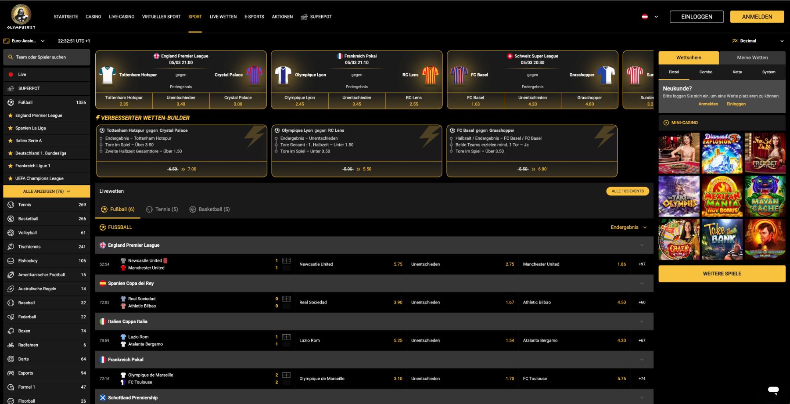Click the Live red dot icon in sidebar
Screen dimensions: 790x404
11,75
